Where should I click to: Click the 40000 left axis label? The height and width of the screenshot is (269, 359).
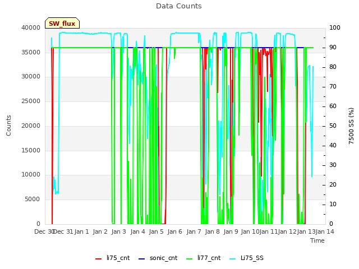(31, 27)
